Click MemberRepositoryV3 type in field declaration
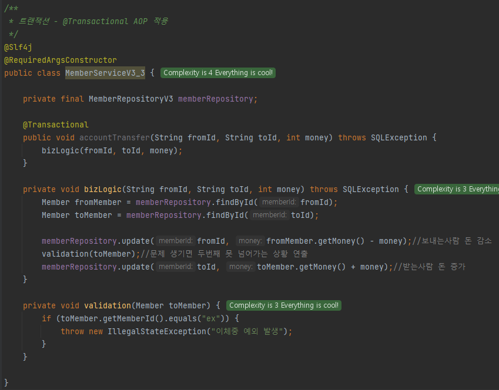 pyautogui.click(x=131, y=99)
